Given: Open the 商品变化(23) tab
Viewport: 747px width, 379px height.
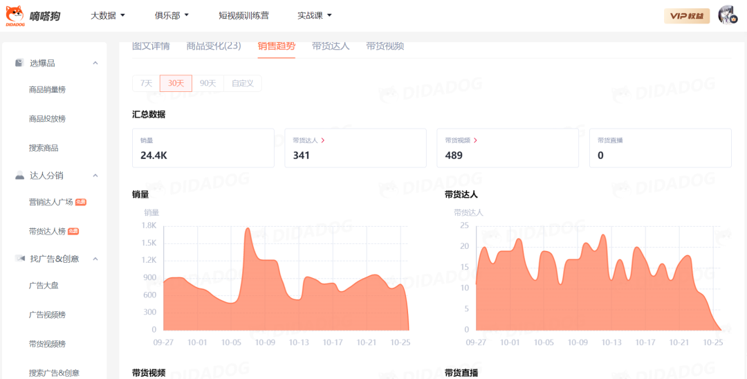Looking at the screenshot, I should [214, 46].
